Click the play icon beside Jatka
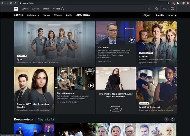This screenshot has height=136, width=190. (x=175, y=15)
